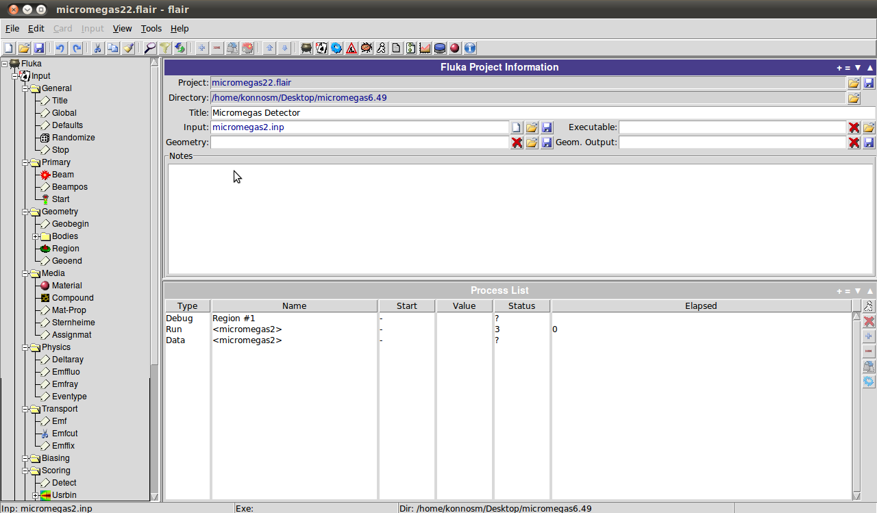Click red X delete in Process List sidebar
The width and height of the screenshot is (877, 513).
tap(869, 321)
